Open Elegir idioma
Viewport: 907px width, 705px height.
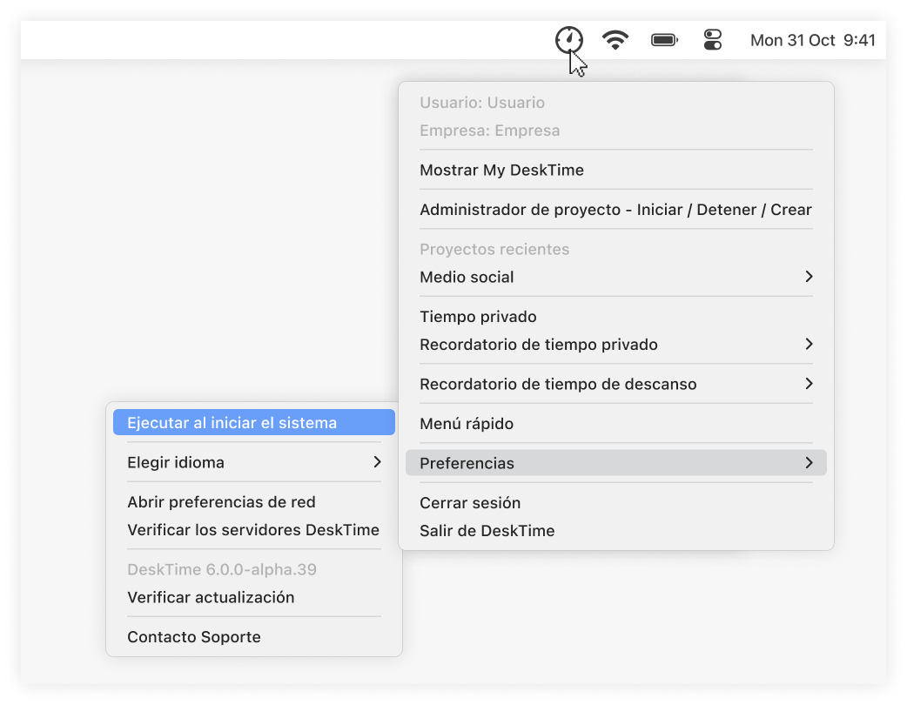[x=254, y=462]
